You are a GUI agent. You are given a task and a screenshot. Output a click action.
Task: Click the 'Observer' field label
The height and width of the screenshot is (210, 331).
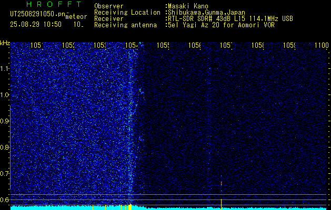click(109, 6)
